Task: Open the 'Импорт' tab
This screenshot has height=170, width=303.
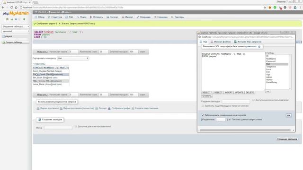Action: click(127, 17)
